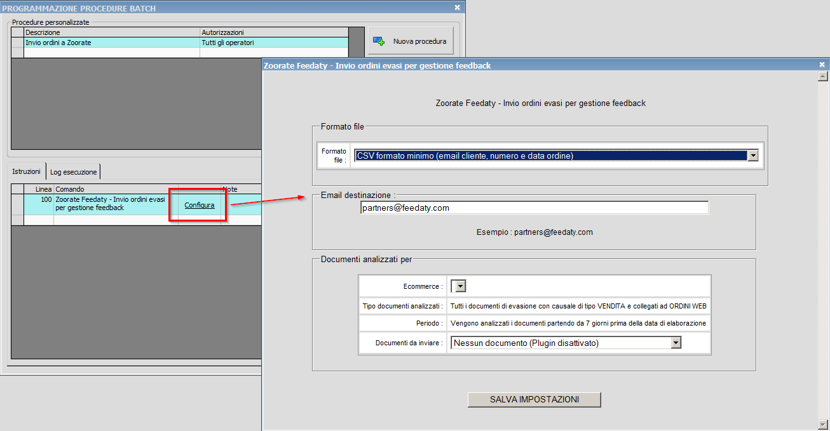
Task: Click the Linea column header
Action: pos(39,189)
